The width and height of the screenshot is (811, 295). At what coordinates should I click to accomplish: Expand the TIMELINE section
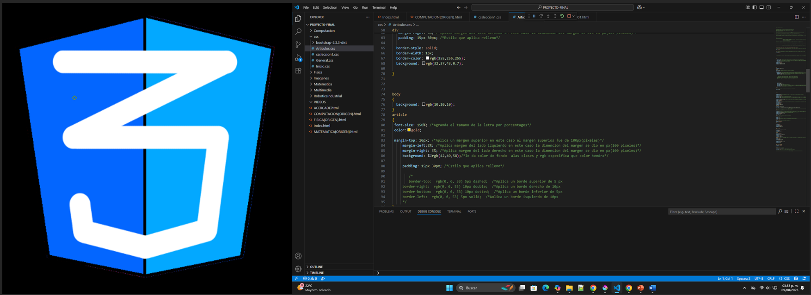click(x=339, y=273)
